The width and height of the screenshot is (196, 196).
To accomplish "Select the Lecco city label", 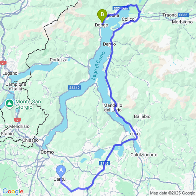I will (x=134, y=134).
